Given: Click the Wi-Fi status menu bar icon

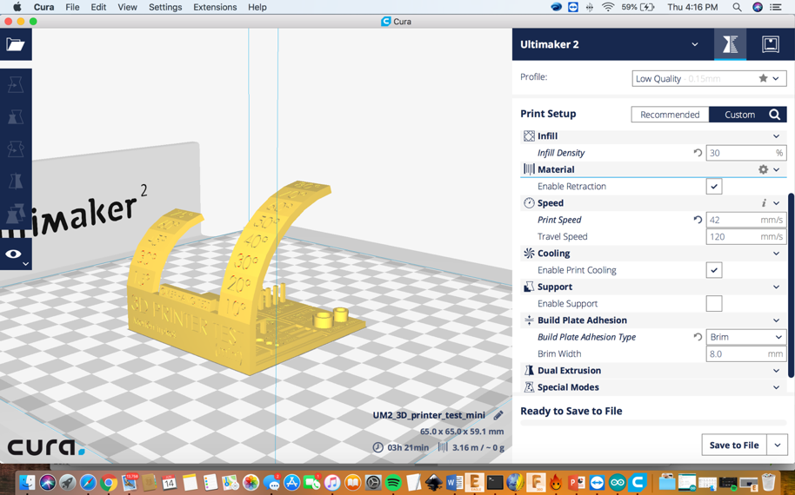Looking at the screenshot, I should [x=607, y=7].
